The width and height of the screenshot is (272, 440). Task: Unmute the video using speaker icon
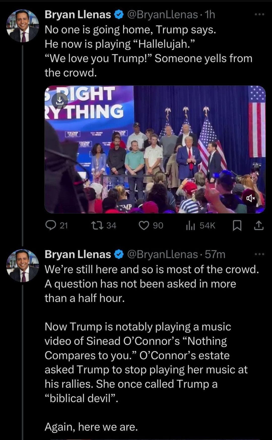(251, 199)
